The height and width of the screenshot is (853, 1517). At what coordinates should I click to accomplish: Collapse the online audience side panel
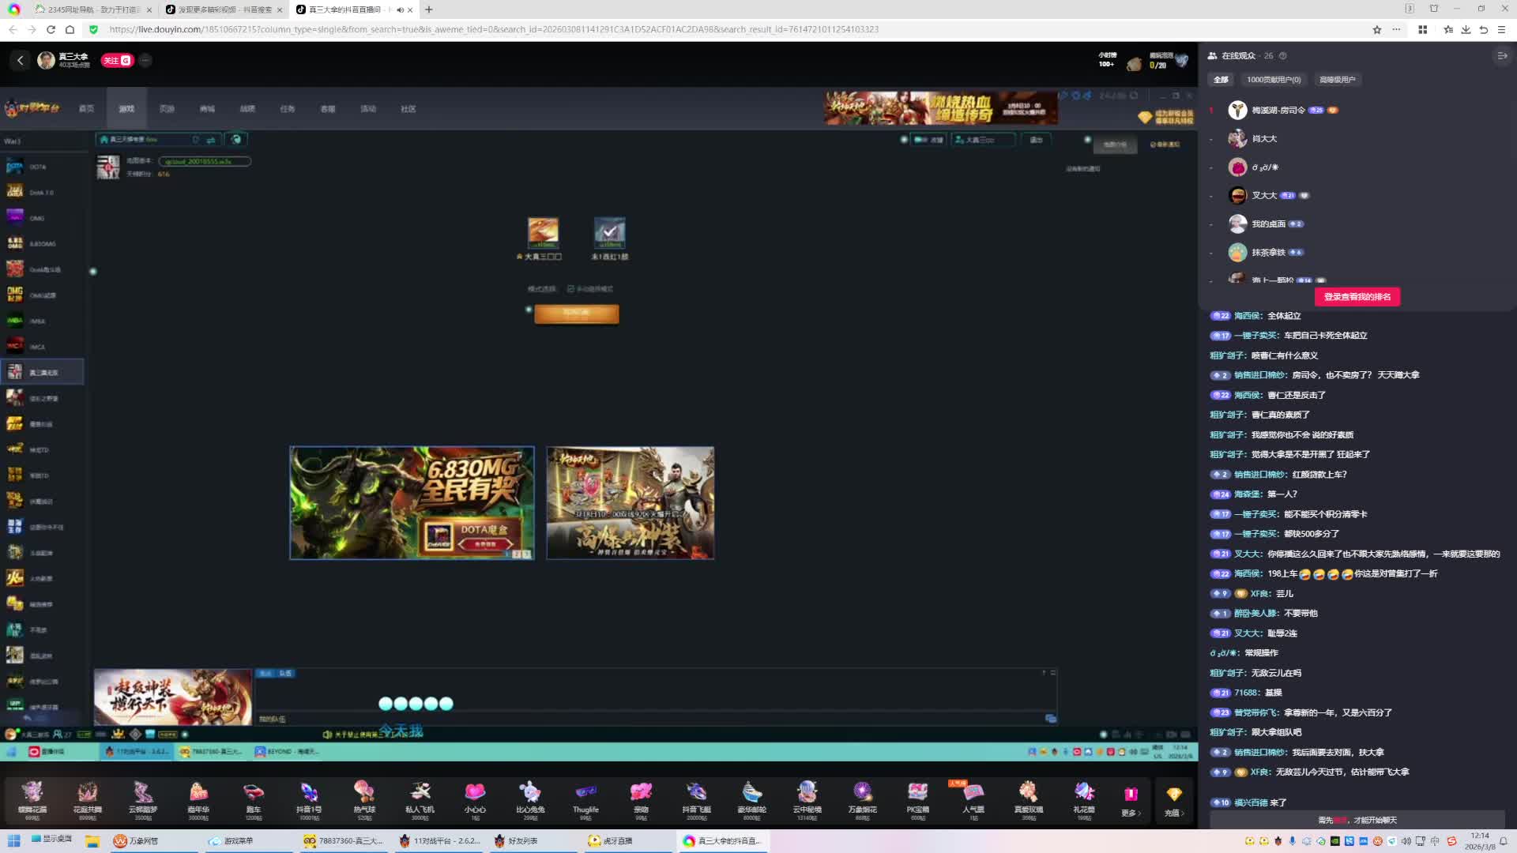1502,55
